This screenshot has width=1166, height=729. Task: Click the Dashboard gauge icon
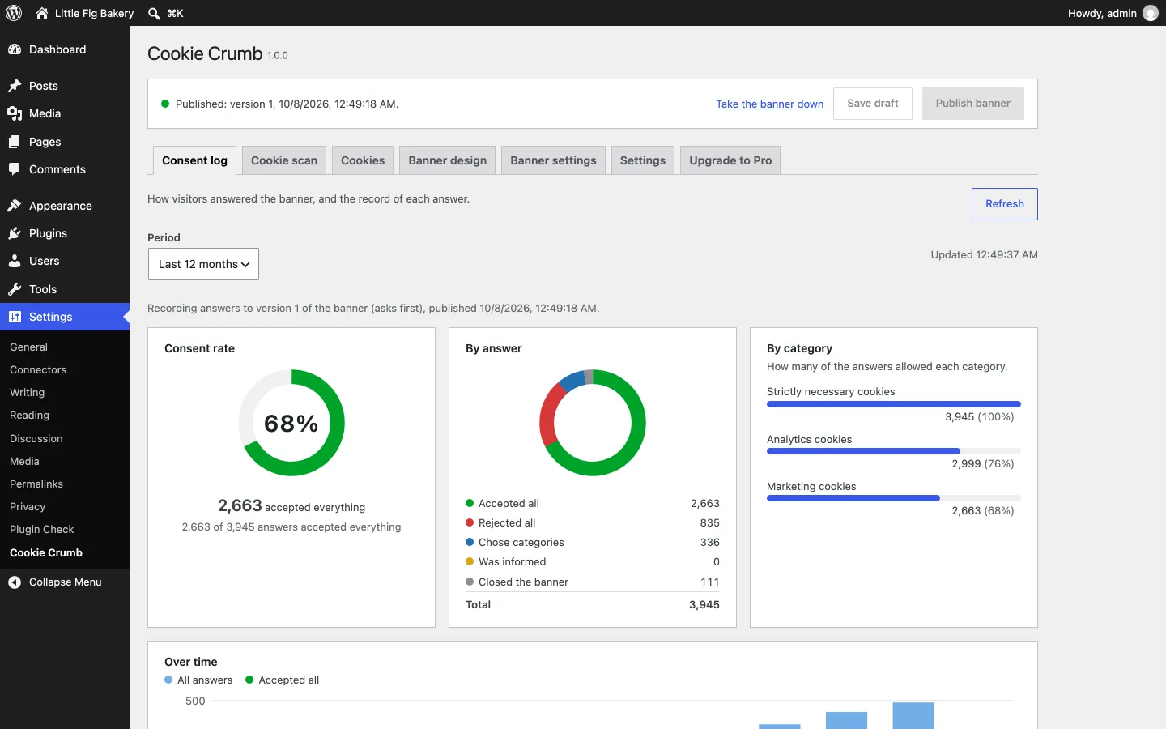point(15,49)
